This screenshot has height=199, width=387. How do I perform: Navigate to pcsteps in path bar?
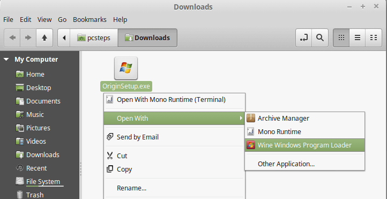[94, 38]
